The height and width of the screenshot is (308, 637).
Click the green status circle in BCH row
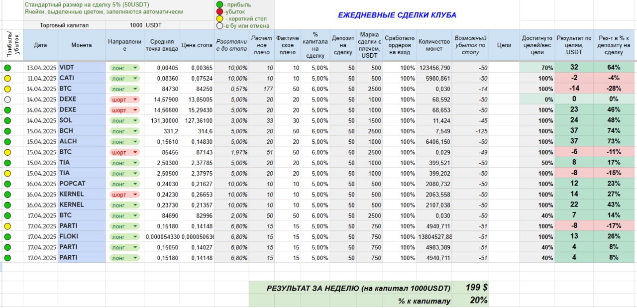click(7, 131)
